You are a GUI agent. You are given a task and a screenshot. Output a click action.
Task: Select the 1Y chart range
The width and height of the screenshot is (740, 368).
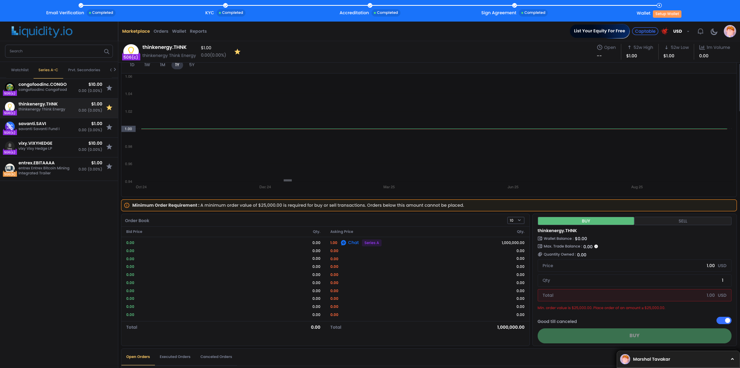click(x=177, y=65)
